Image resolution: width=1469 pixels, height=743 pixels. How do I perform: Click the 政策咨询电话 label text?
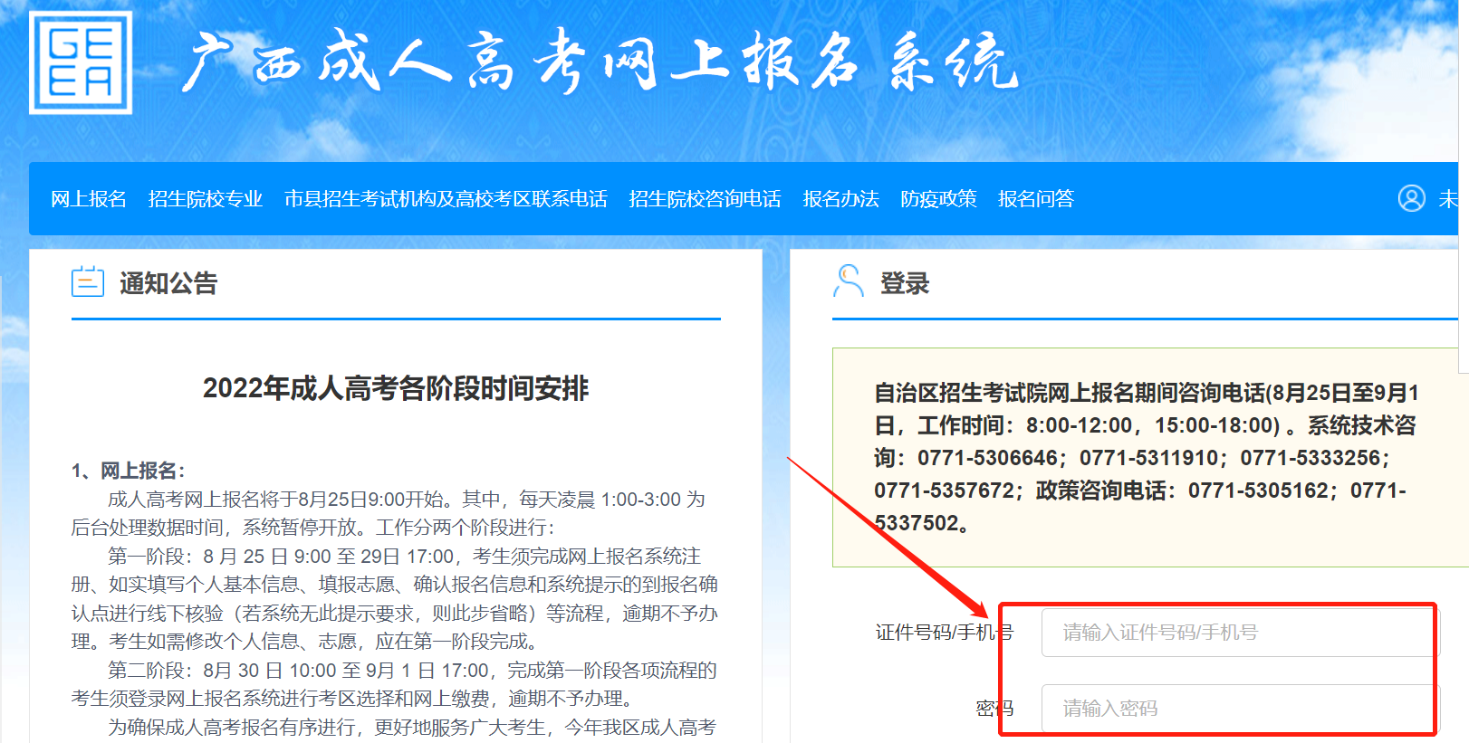[1100, 491]
